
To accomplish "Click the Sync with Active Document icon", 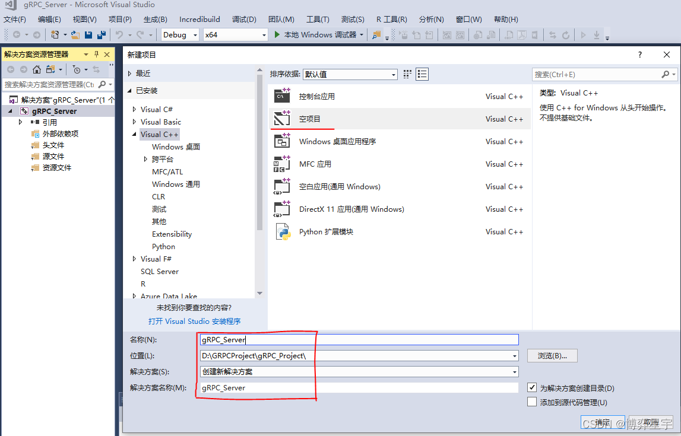I will [96, 69].
